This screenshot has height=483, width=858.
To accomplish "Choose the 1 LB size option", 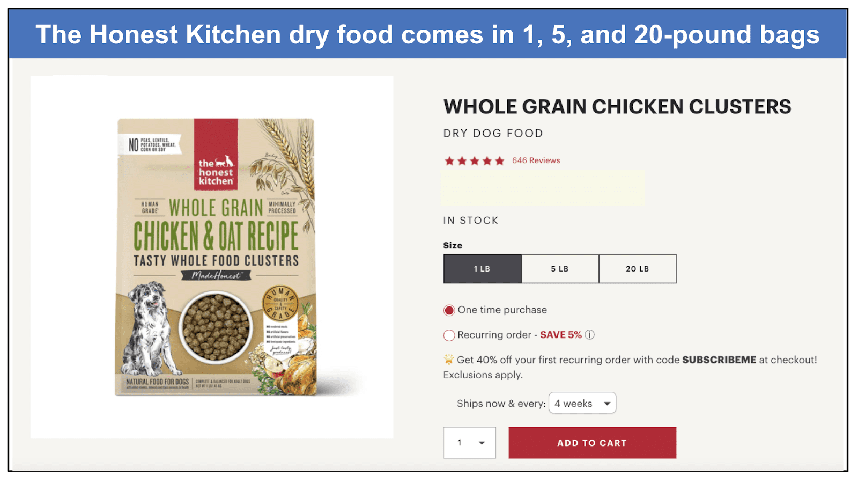I will pos(482,269).
